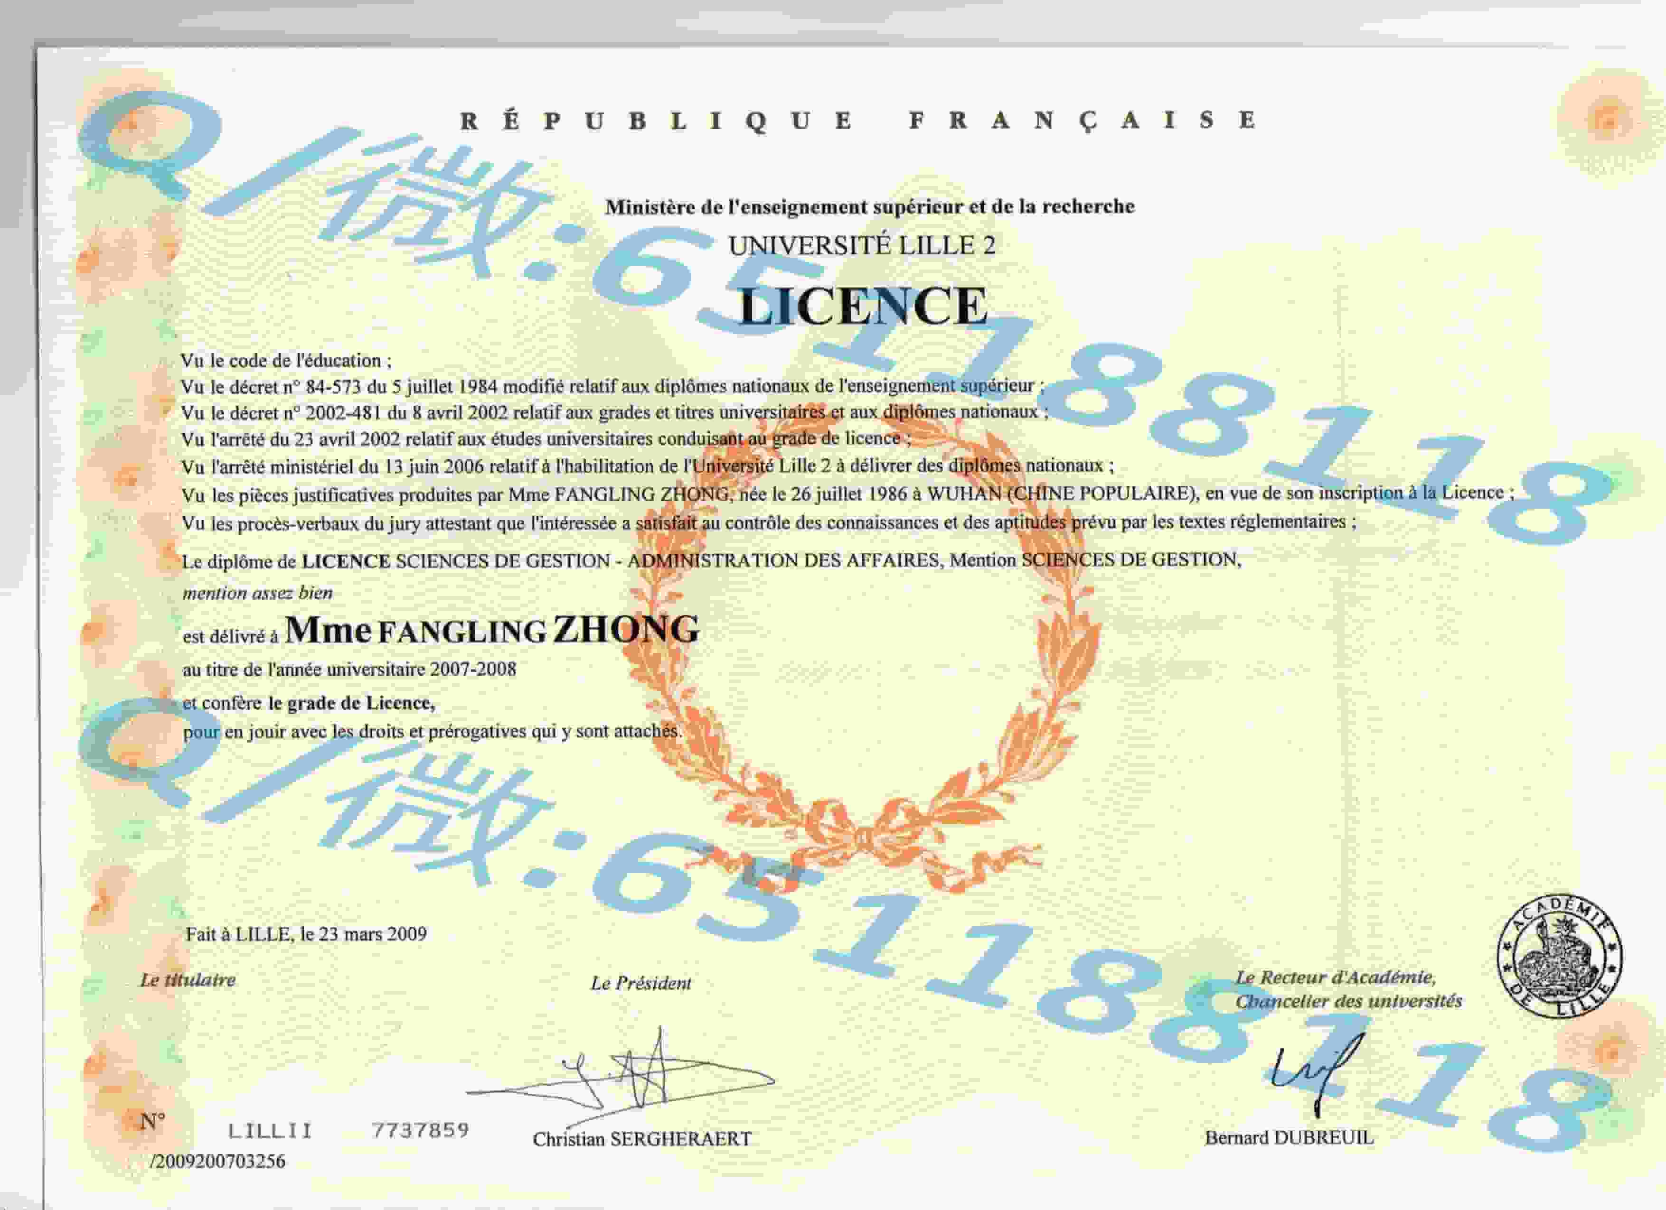Click the code 'LILLII'
Viewport: 1666px width, 1210px height.
click(x=270, y=1131)
